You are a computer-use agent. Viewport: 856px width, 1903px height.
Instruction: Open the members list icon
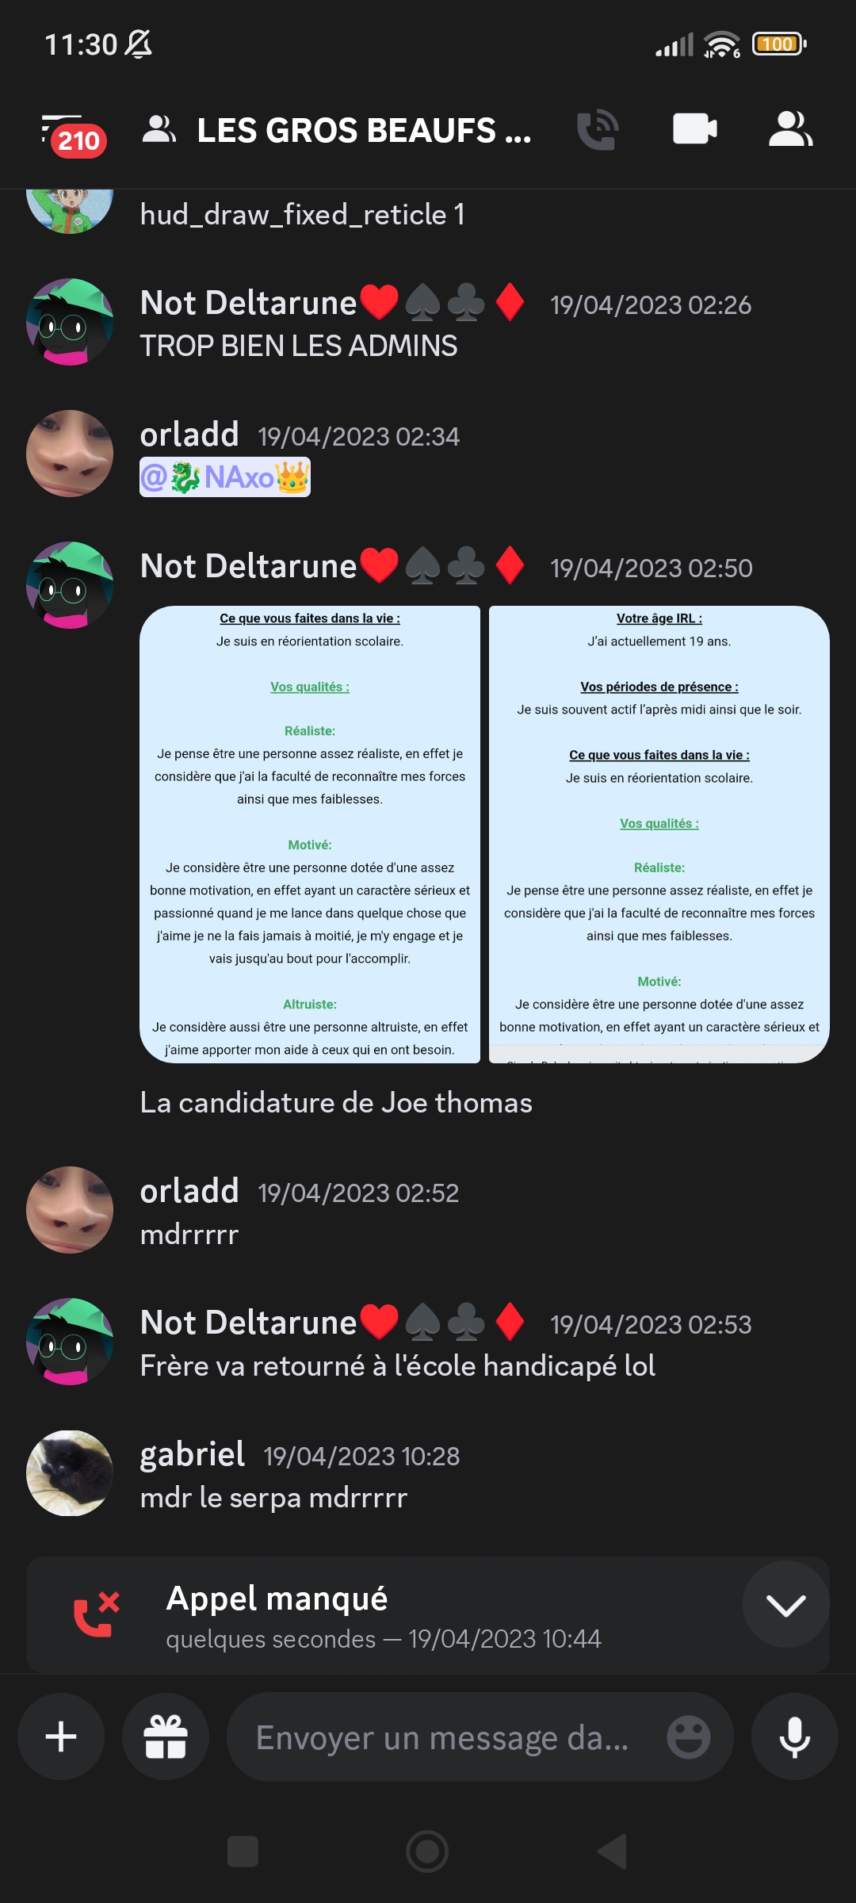791,129
